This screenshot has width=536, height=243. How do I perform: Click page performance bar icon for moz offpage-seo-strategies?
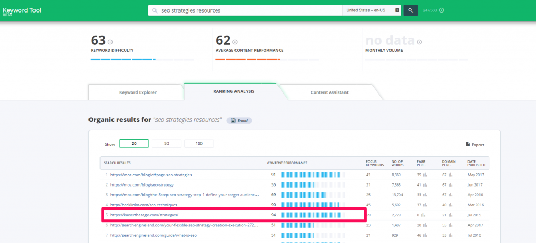click(x=425, y=175)
